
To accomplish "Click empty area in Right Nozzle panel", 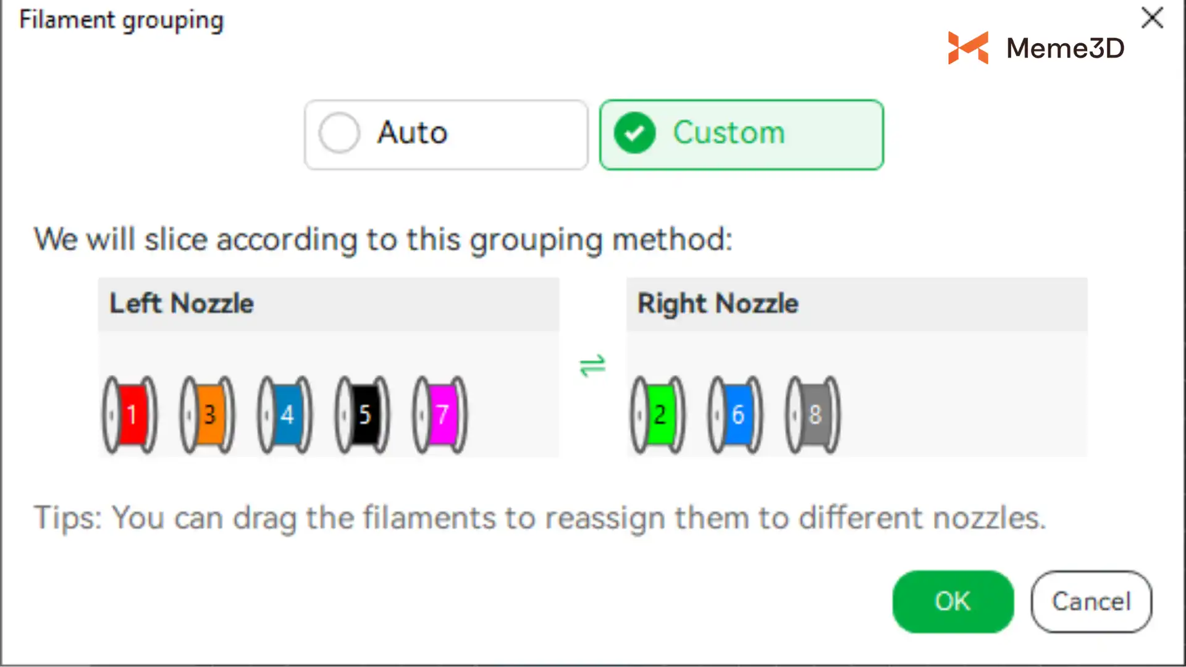I will coord(964,401).
